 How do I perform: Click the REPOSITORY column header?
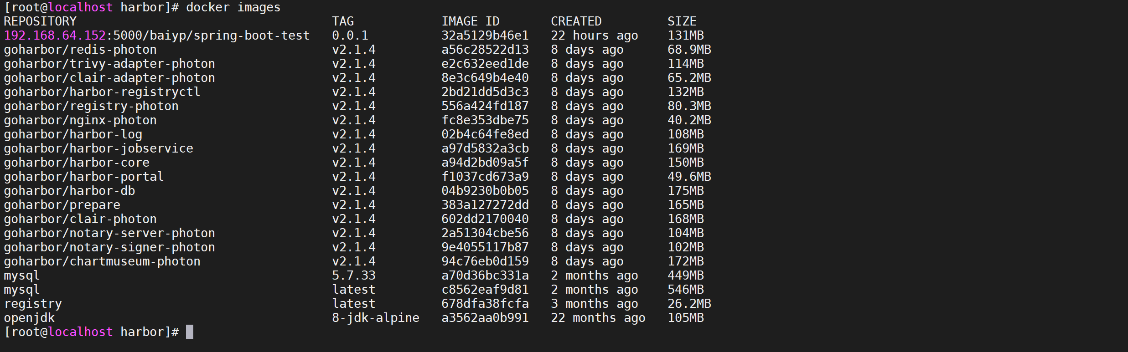[x=40, y=21]
